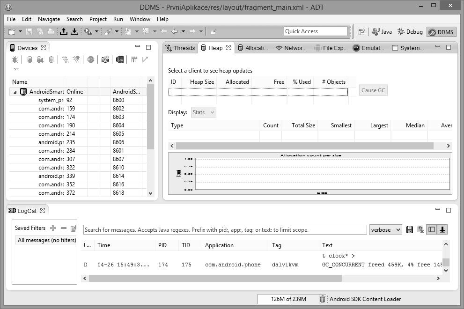Click the flashlight Search toolbar icon
The height and width of the screenshot is (309, 464).
pos(108,31)
